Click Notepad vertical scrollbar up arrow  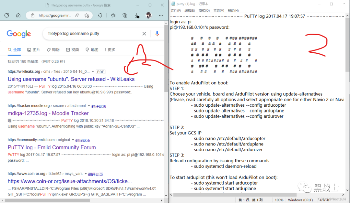347,16
